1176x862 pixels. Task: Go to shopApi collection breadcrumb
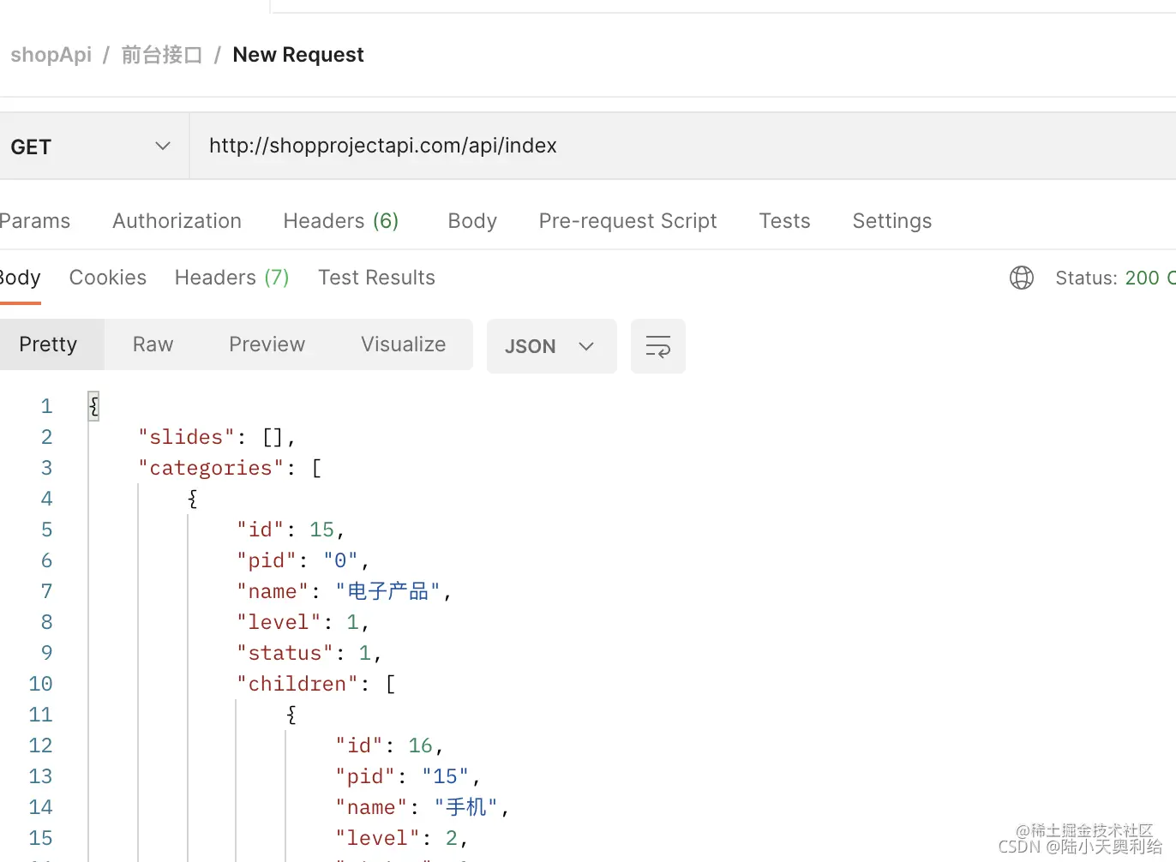[x=51, y=55]
